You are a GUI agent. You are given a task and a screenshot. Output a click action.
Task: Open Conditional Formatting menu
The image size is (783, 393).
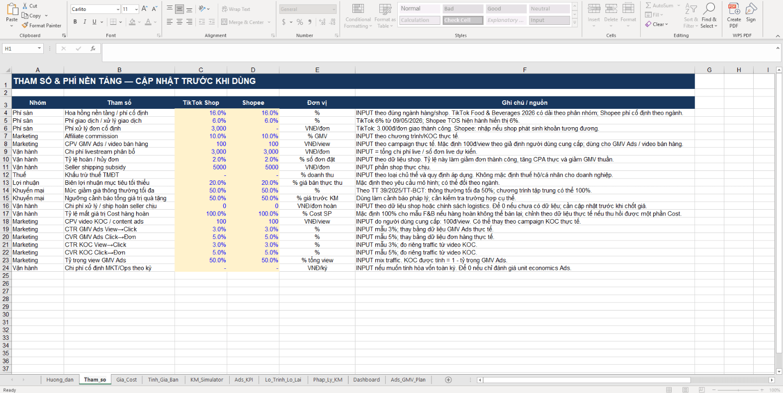358,15
